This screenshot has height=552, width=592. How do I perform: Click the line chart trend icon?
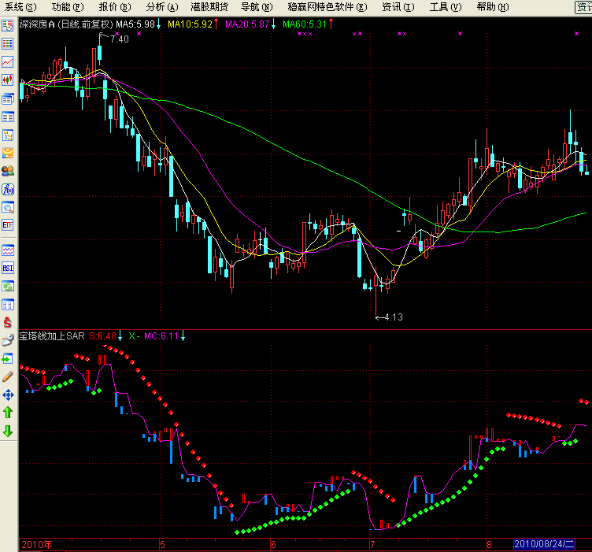click(8, 61)
